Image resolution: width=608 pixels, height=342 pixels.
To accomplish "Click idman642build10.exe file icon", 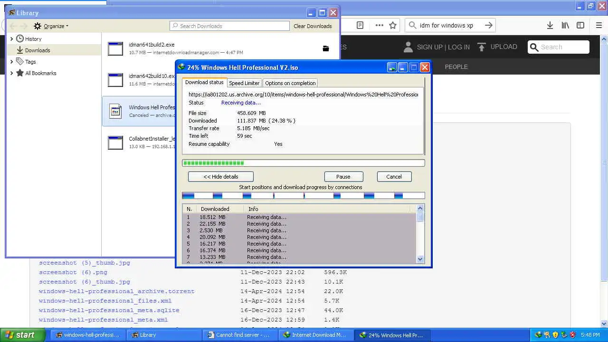I will tap(115, 80).
